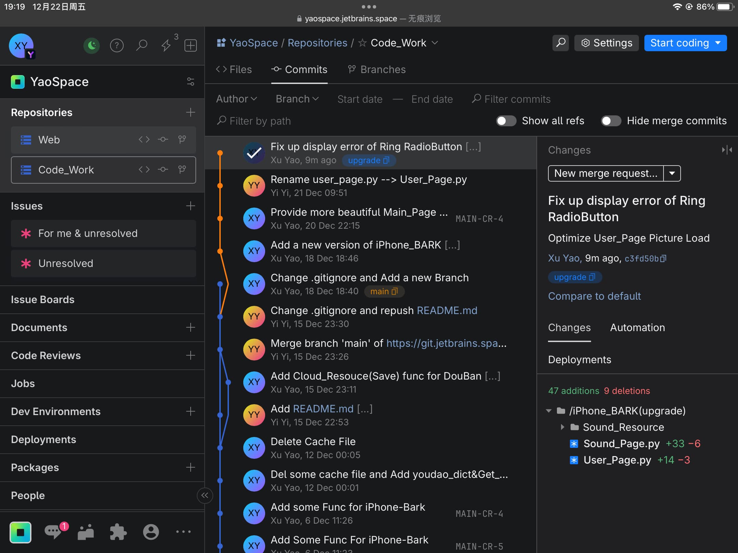The width and height of the screenshot is (738, 553).
Task: Click the New merge request button
Action: click(x=605, y=173)
